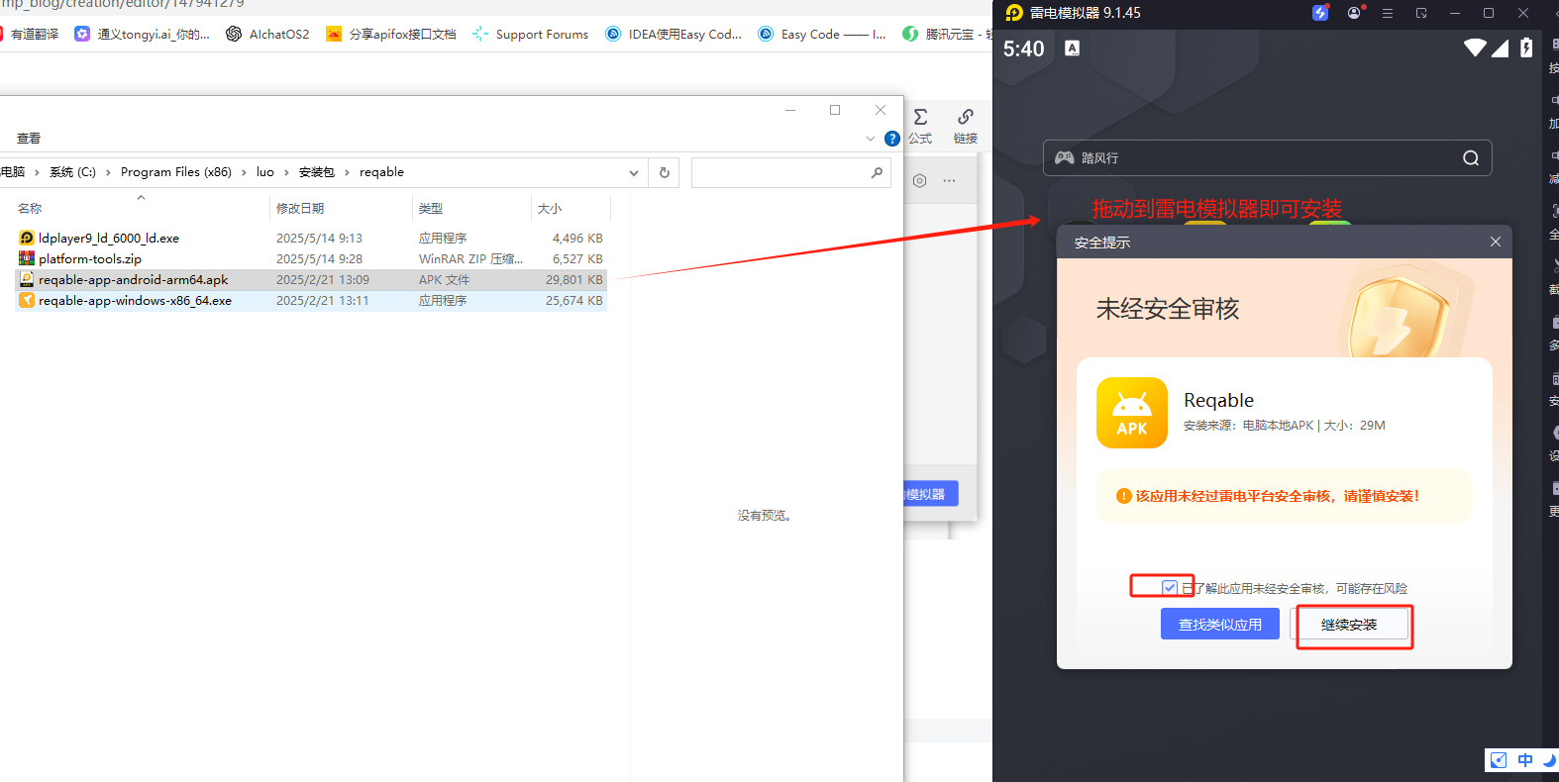Sort files by the 大小 column
This screenshot has width=1559, height=782.
tap(571, 208)
